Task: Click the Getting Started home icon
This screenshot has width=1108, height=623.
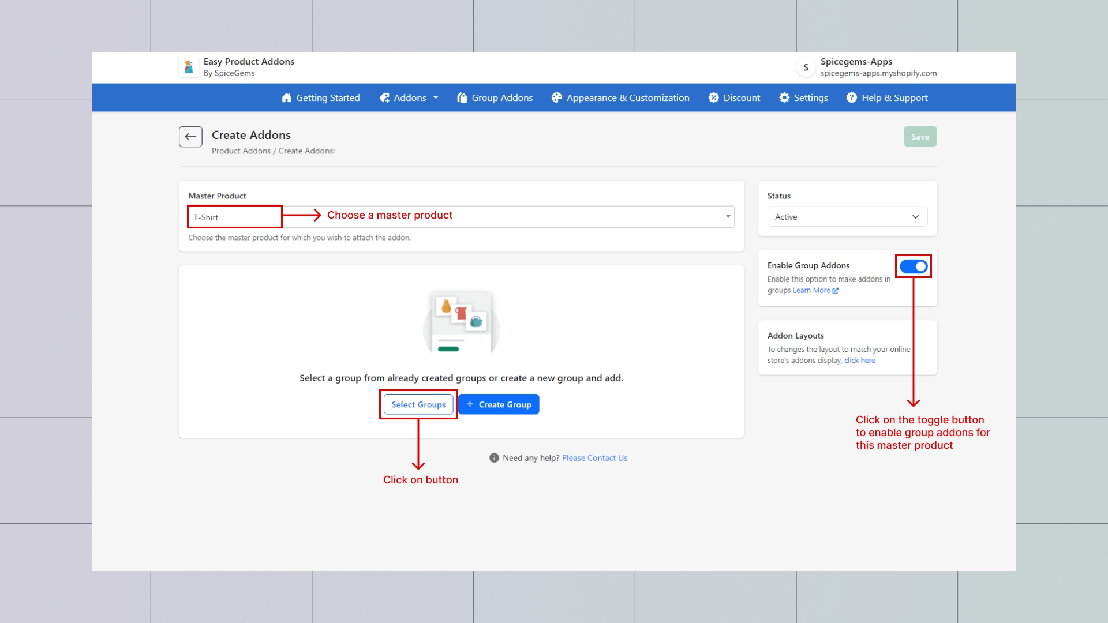Action: pyautogui.click(x=286, y=98)
